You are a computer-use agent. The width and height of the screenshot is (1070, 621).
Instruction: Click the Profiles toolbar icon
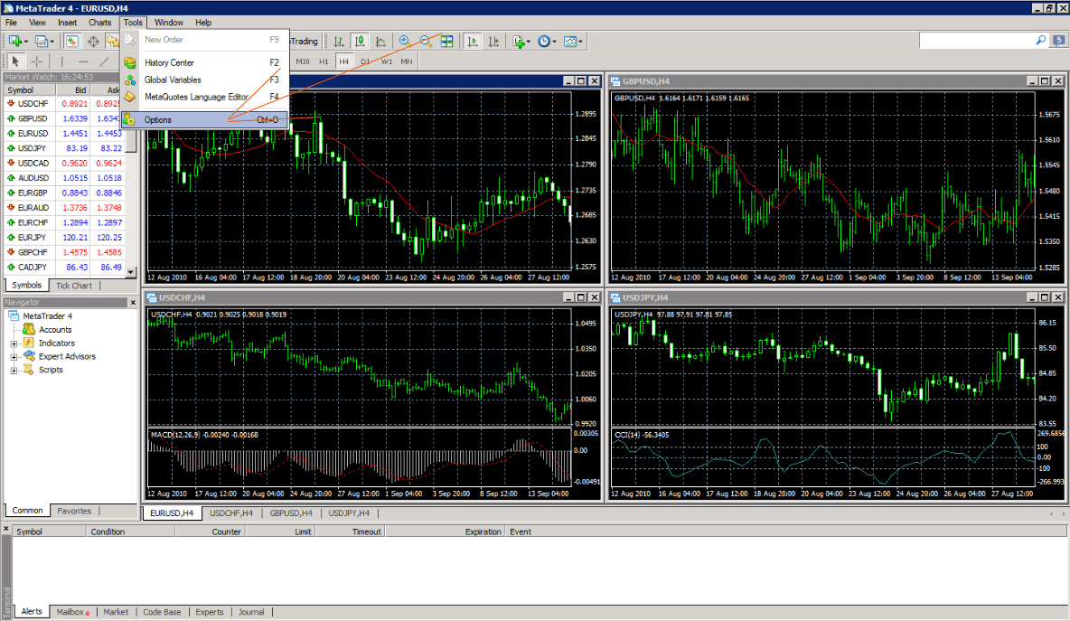coord(41,42)
